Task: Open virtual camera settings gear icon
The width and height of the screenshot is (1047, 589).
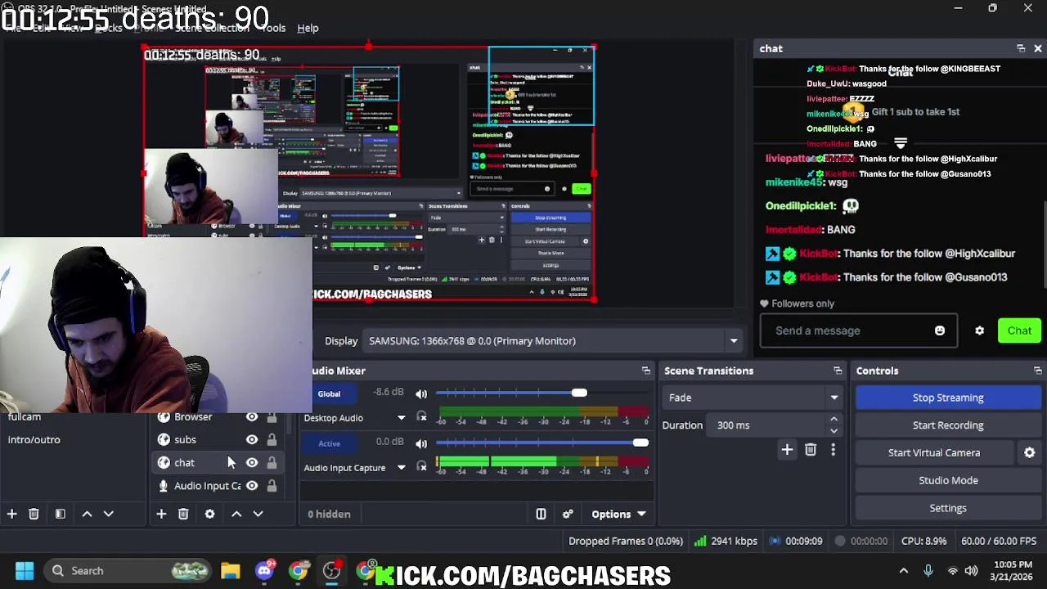Action: coord(1030,452)
